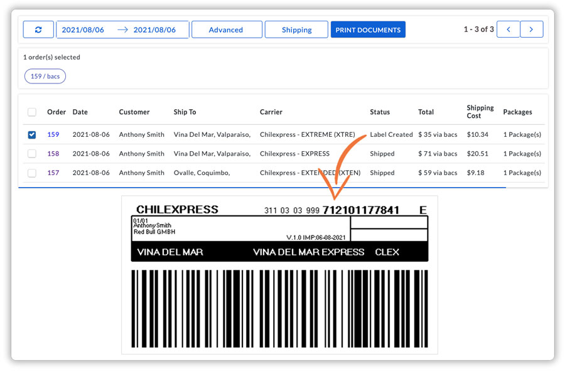Image resolution: width=565 pixels, height=371 pixels.
Task: Open order 158 link
Action: (53, 153)
